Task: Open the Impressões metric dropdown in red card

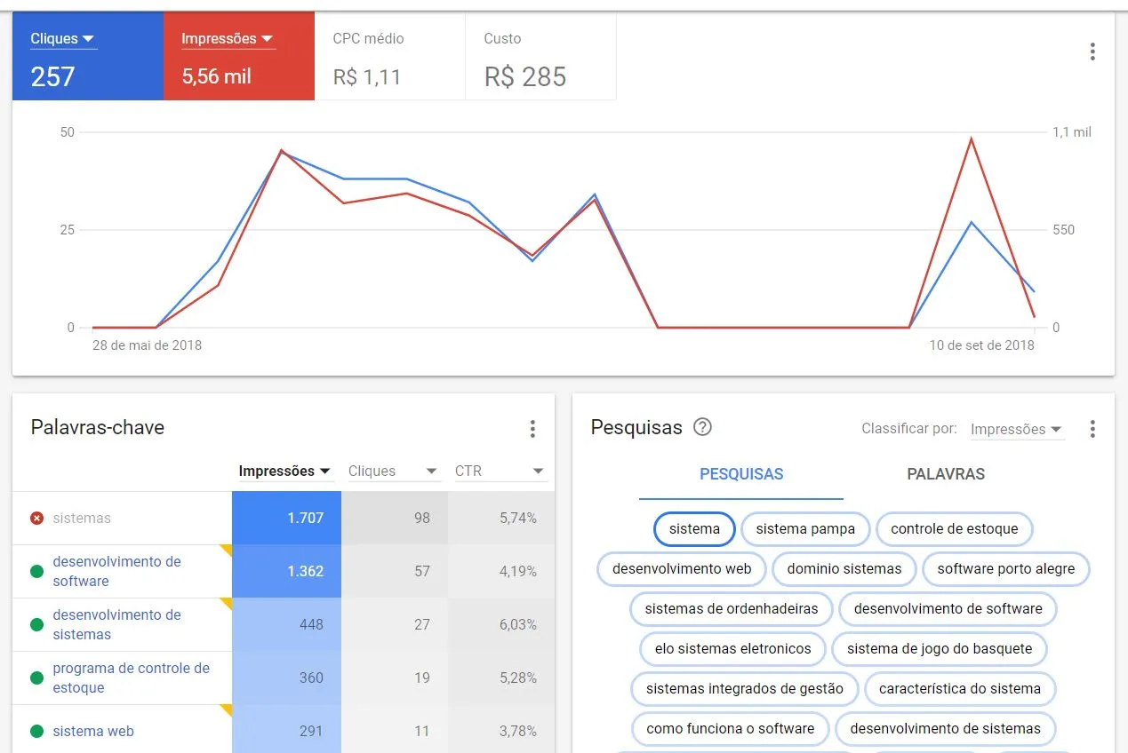Action: (228, 39)
